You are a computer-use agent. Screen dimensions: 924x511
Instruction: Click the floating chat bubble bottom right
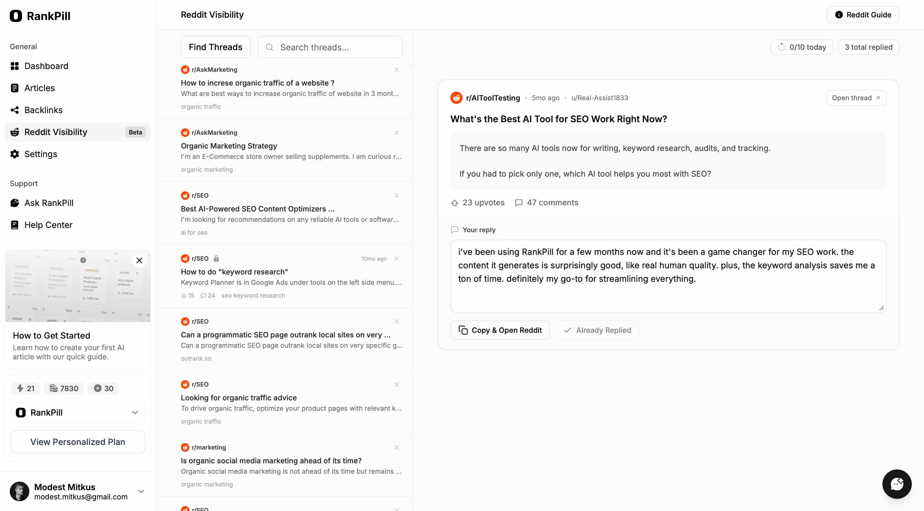(x=897, y=484)
